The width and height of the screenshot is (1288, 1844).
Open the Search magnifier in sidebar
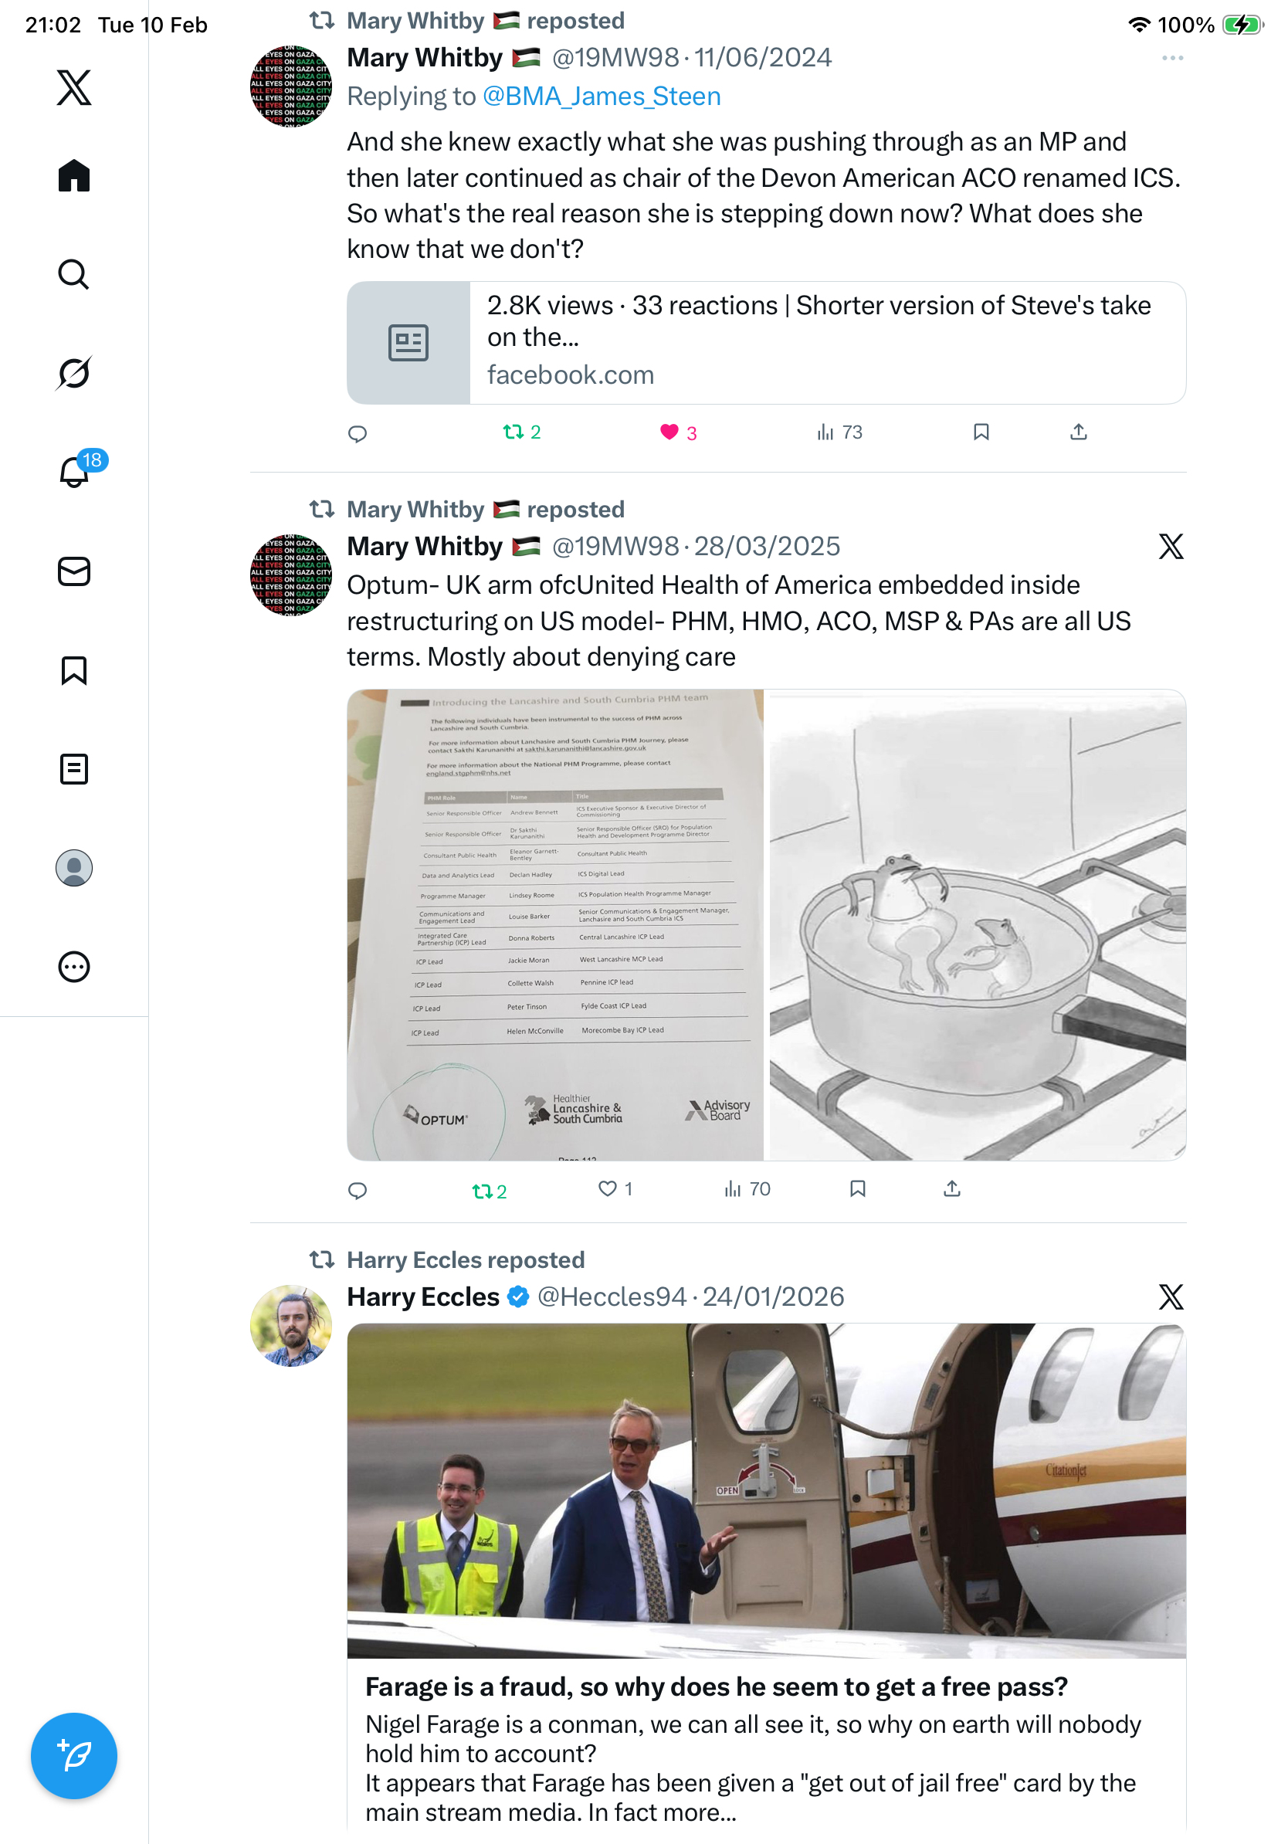click(x=74, y=274)
